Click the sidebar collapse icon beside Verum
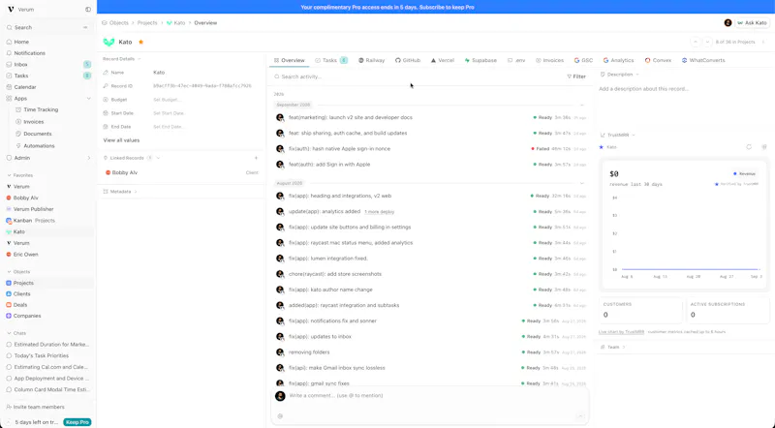 coord(88,10)
